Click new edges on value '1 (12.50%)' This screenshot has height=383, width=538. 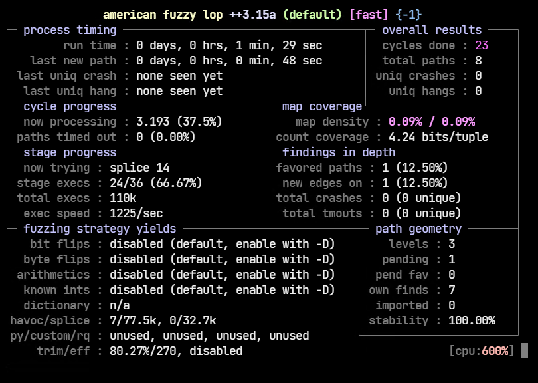pyautogui.click(x=415, y=183)
